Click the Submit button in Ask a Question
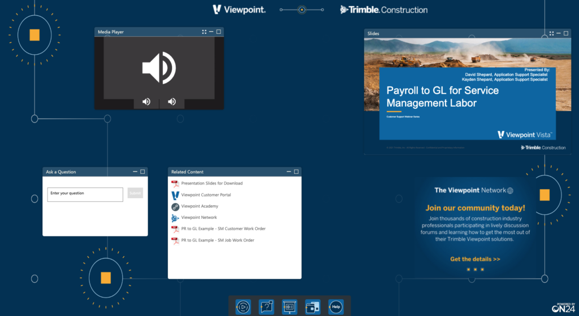The width and height of the screenshot is (579, 316). pyautogui.click(x=135, y=193)
